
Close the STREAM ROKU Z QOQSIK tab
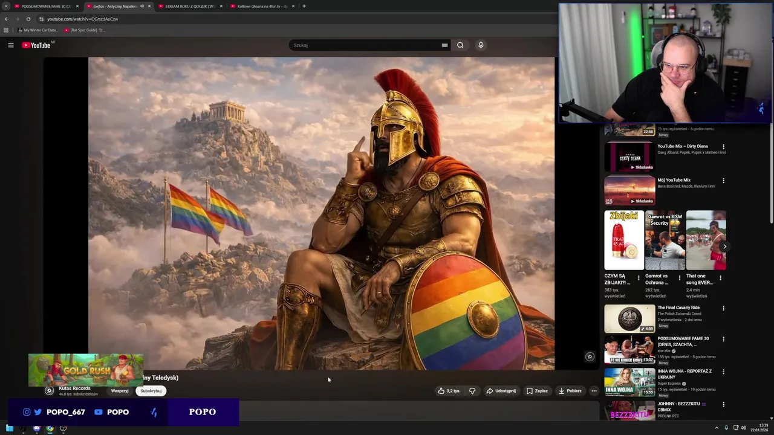[x=221, y=6]
